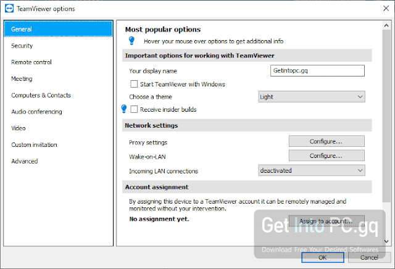Close the TeamViewer options window
Image resolution: width=395 pixels, height=269 pixels.
pos(386,9)
